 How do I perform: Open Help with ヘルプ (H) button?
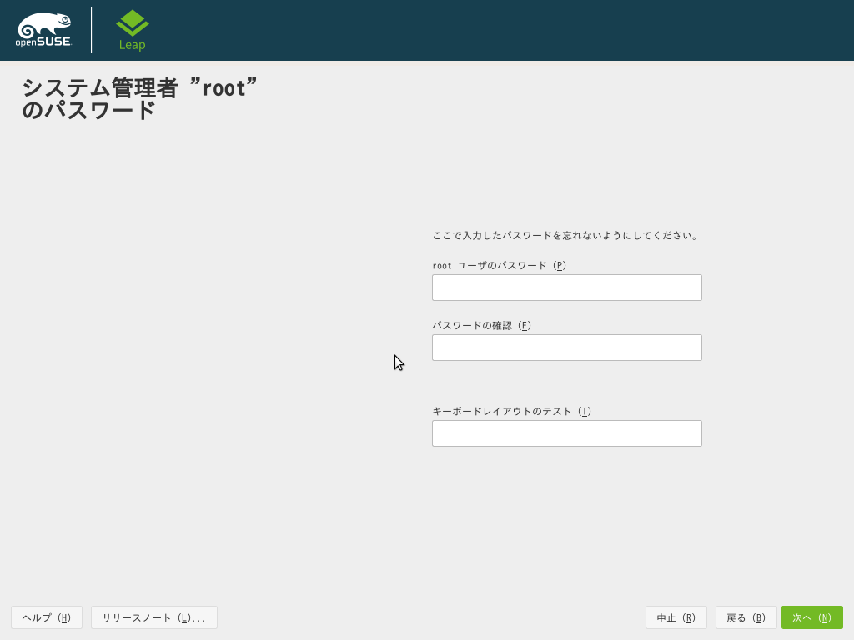47,617
